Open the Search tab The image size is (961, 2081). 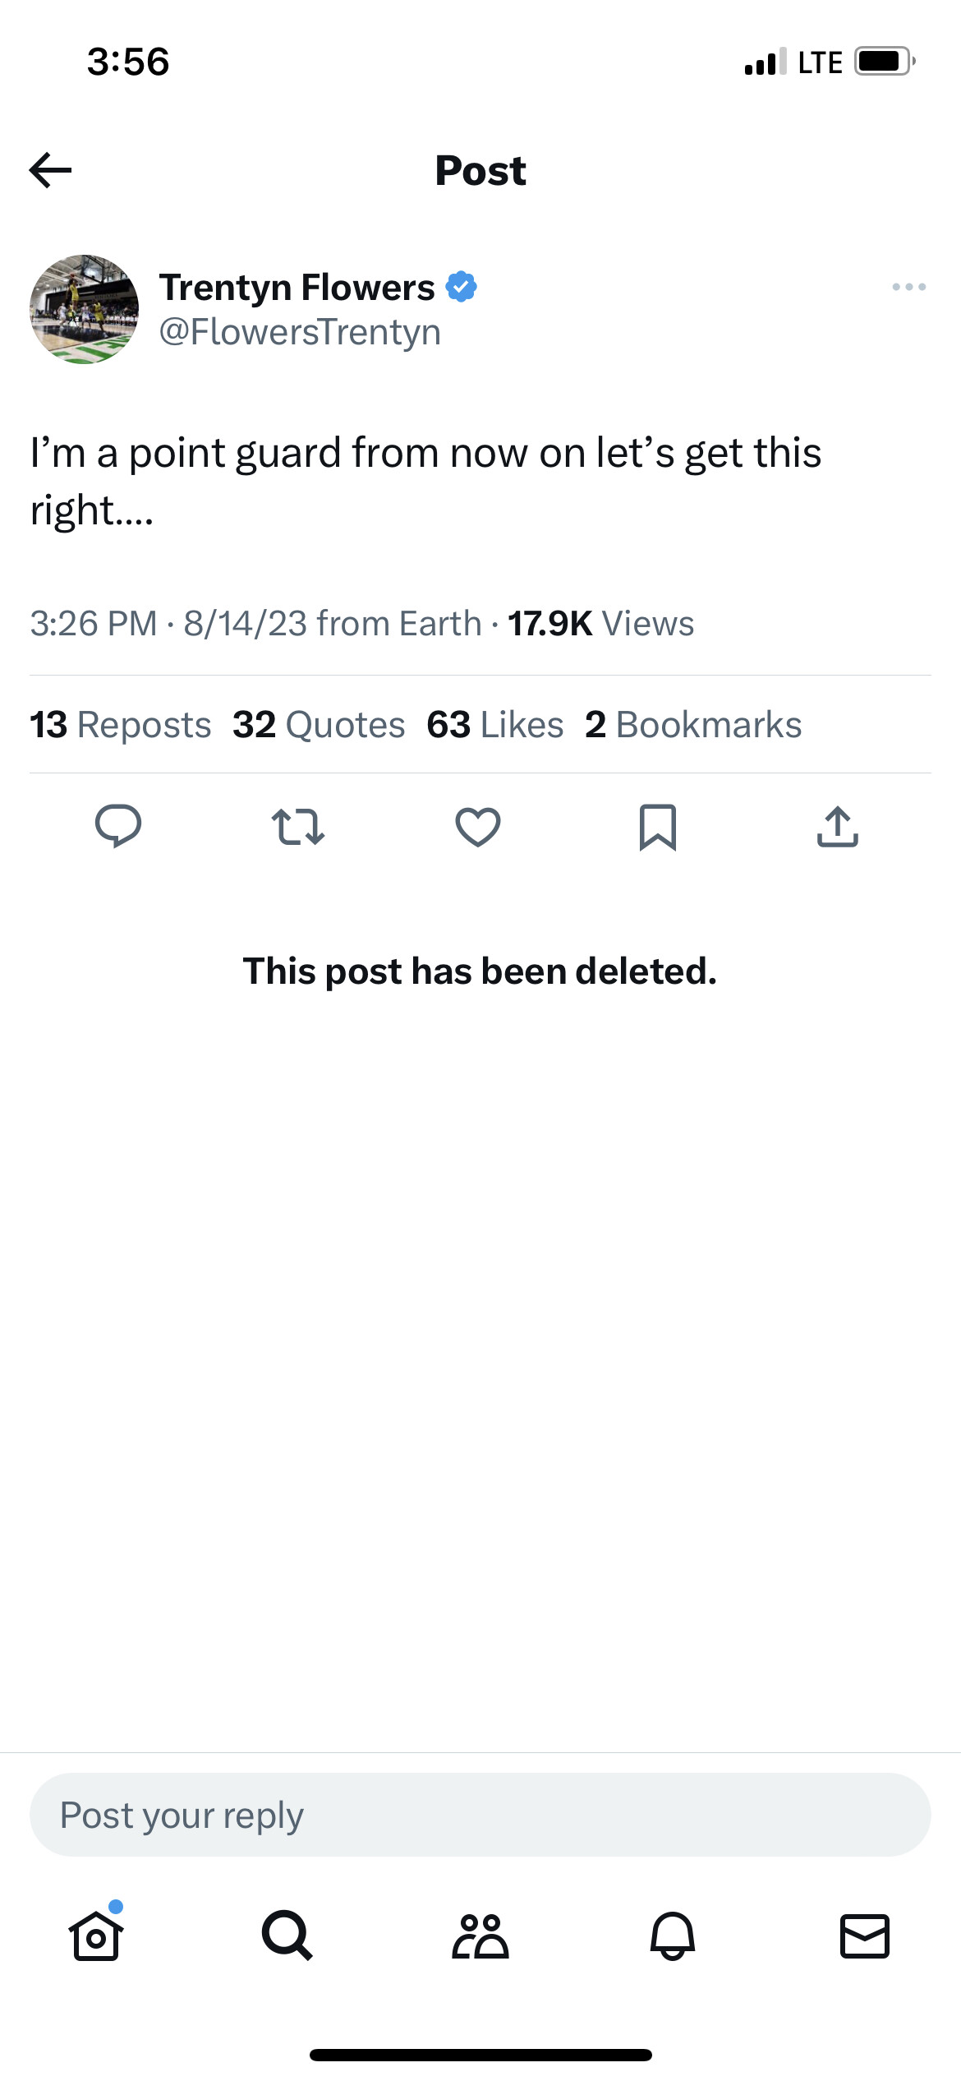287,1936
